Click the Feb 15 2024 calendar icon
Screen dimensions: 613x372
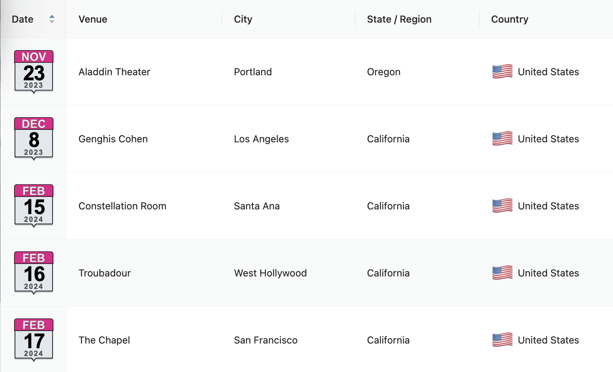34,206
